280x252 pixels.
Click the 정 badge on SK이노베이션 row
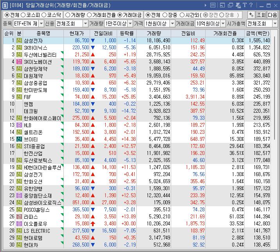pyautogui.click(x=19, y=61)
